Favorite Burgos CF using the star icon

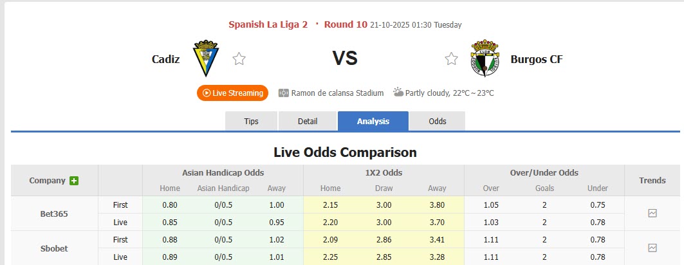(x=451, y=59)
